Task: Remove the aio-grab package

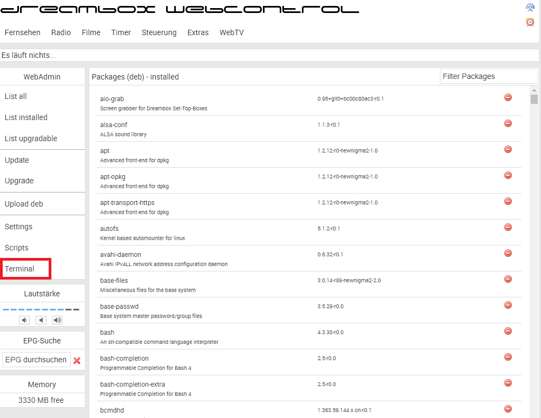Action: tap(508, 97)
